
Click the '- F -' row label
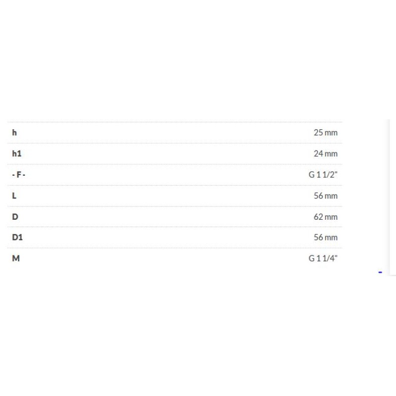tap(18, 175)
